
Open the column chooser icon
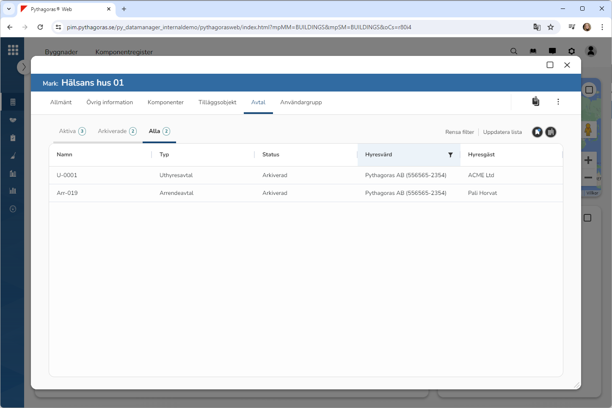pos(551,132)
